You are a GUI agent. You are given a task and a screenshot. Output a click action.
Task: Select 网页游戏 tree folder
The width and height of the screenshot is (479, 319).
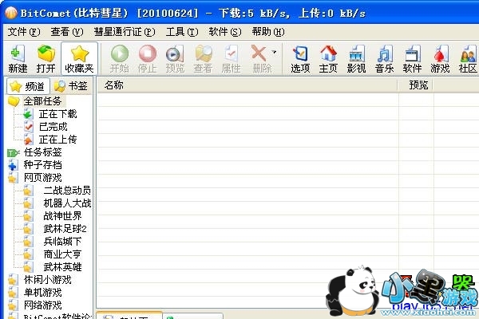[43, 178]
